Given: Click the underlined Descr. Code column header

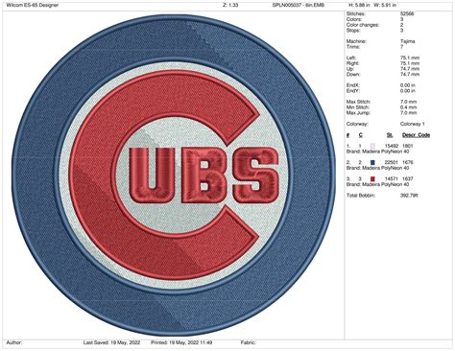Looking at the screenshot, I should coord(416,135).
